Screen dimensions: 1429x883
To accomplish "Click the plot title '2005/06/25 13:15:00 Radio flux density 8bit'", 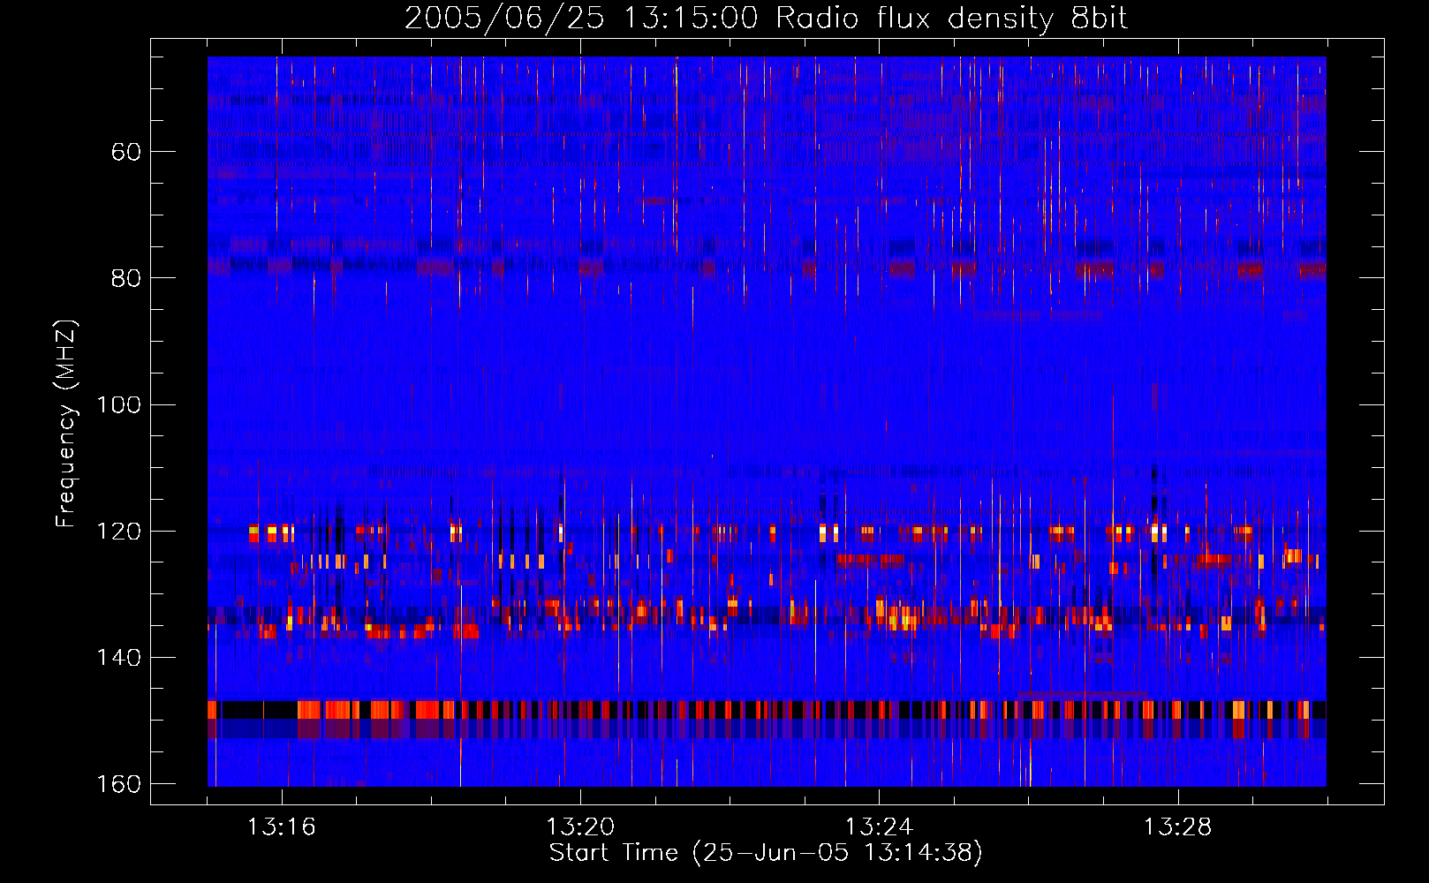I will click(x=766, y=19).
